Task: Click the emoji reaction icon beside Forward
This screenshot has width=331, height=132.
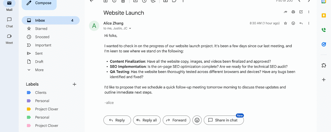Action: click(197, 120)
